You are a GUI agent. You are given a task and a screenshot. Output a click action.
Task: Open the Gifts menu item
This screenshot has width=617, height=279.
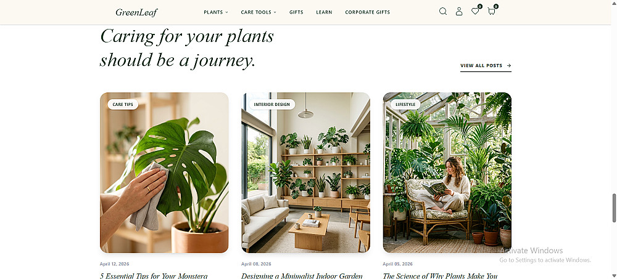click(296, 12)
